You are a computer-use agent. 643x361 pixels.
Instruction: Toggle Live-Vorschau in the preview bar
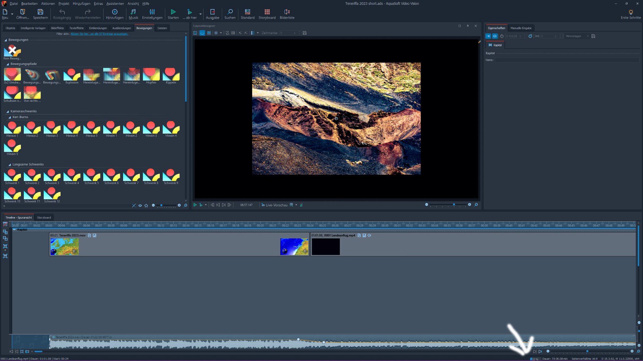click(x=274, y=205)
